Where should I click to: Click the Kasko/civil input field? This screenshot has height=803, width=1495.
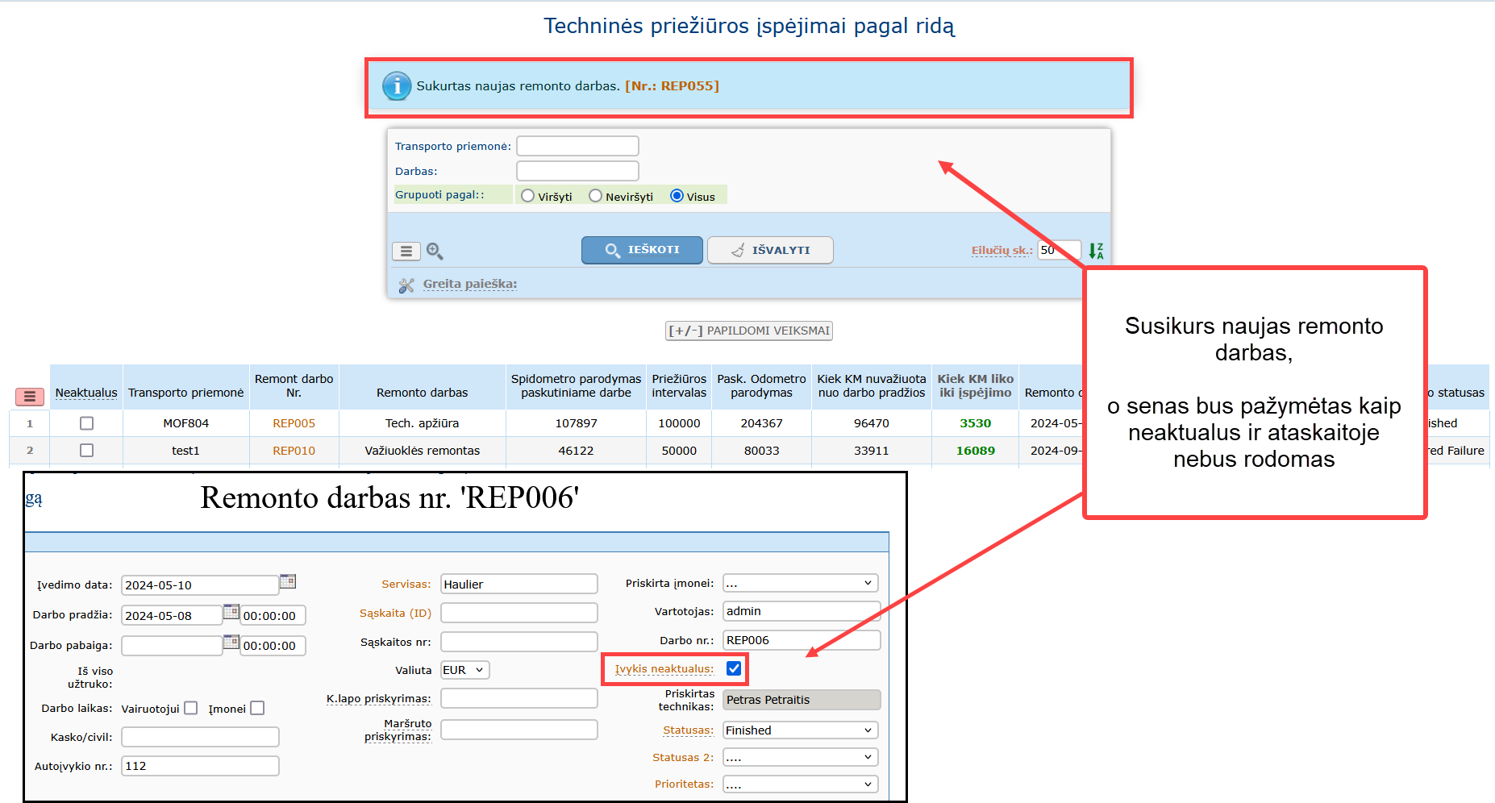coord(200,737)
